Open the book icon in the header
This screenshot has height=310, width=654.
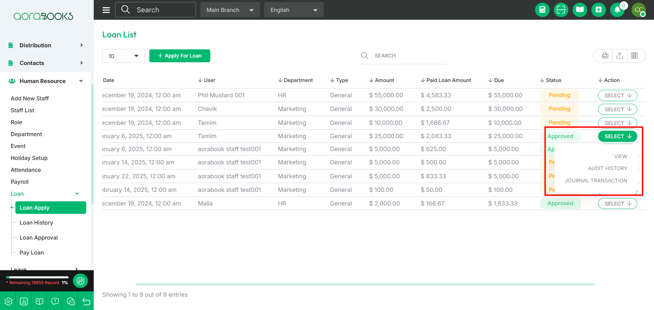point(580,10)
